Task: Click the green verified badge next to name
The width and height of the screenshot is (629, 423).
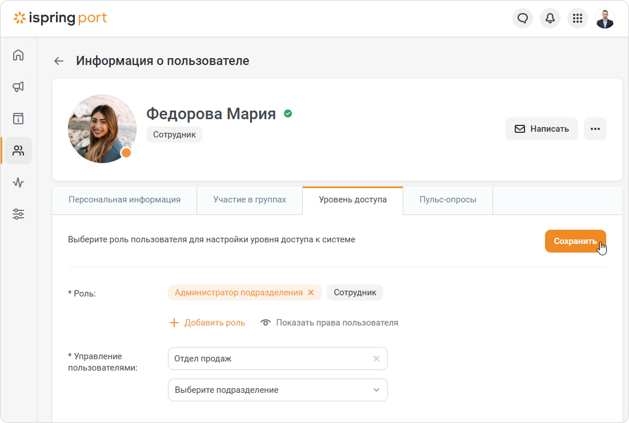Action: 288,113
